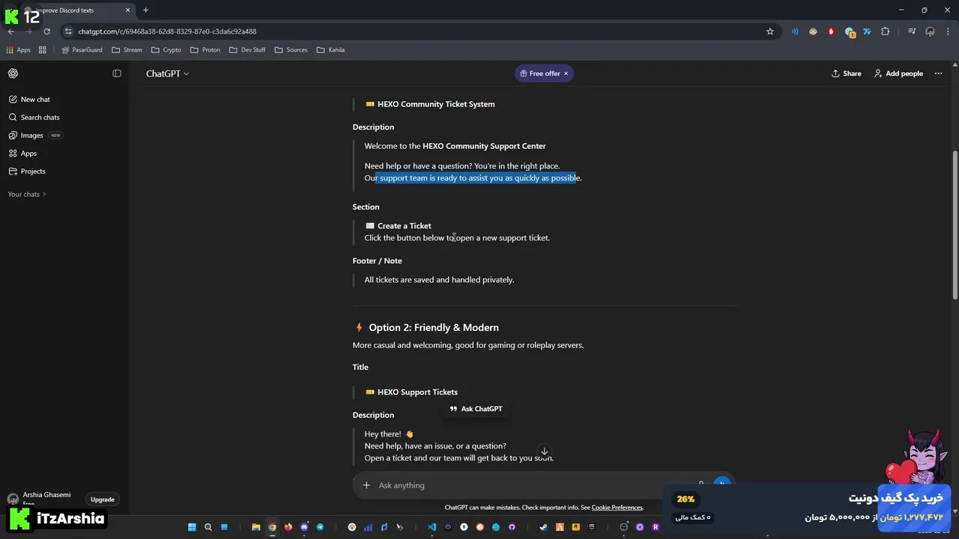The width and height of the screenshot is (959, 539).
Task: Open the PasarGuard bookmark
Action: tap(82, 50)
